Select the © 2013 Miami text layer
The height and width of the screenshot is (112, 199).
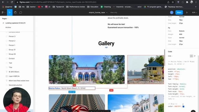click(14, 72)
